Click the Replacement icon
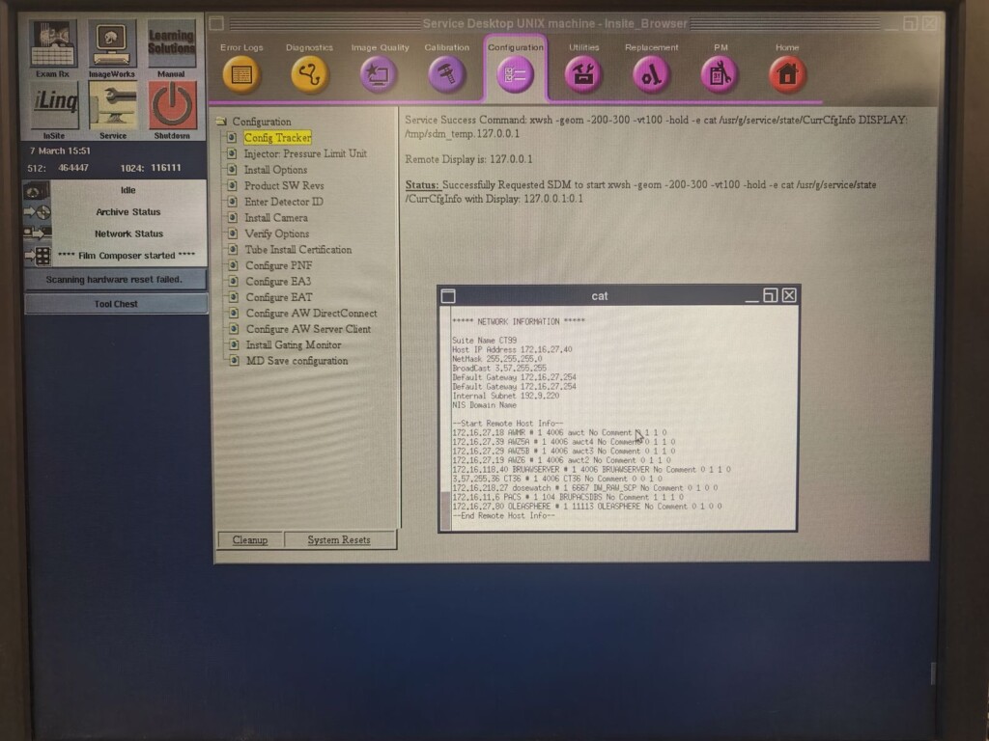Viewport: 989px width, 741px height. [x=652, y=74]
